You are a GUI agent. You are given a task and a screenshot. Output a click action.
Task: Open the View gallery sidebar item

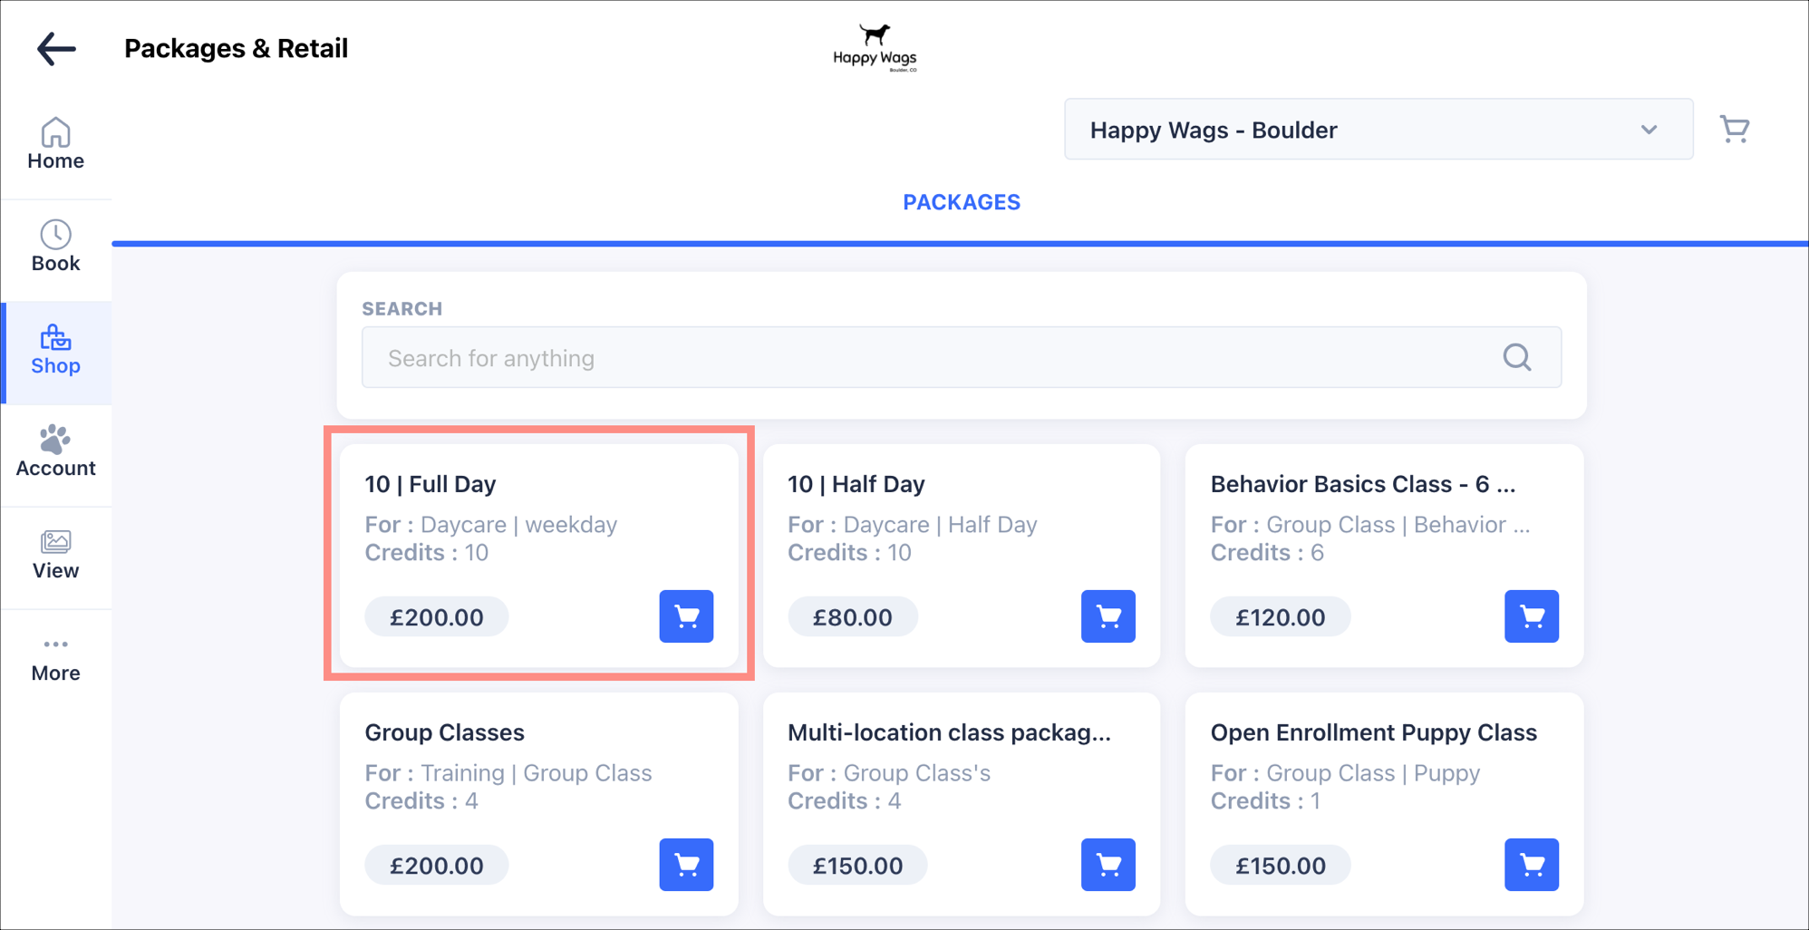[56, 556]
